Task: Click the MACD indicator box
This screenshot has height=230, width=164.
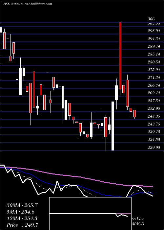Action: [x=90, y=214]
